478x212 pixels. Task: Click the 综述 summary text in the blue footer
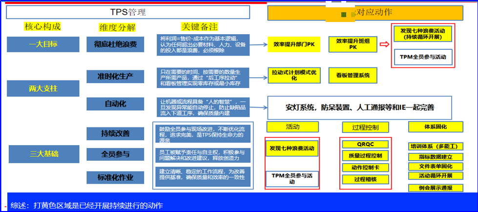(x=87, y=205)
